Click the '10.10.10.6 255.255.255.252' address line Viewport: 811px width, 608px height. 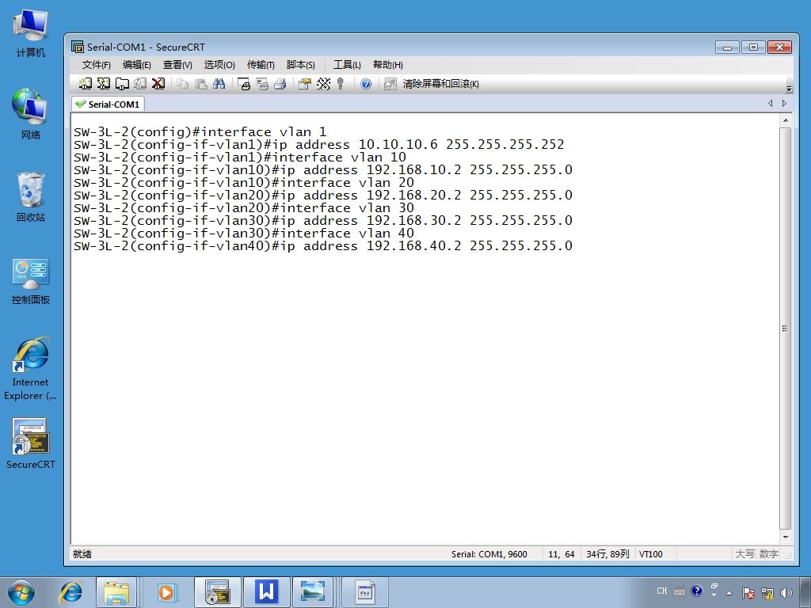point(319,145)
